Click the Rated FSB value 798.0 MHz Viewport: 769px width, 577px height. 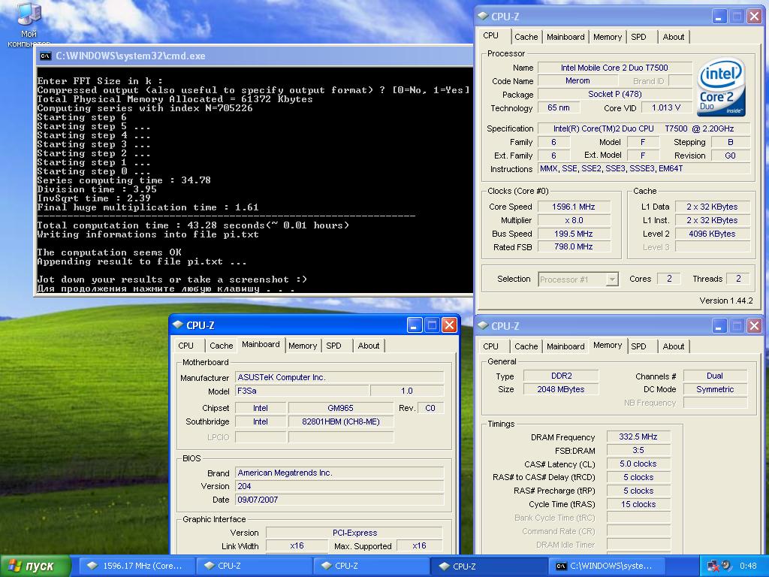[x=574, y=246]
